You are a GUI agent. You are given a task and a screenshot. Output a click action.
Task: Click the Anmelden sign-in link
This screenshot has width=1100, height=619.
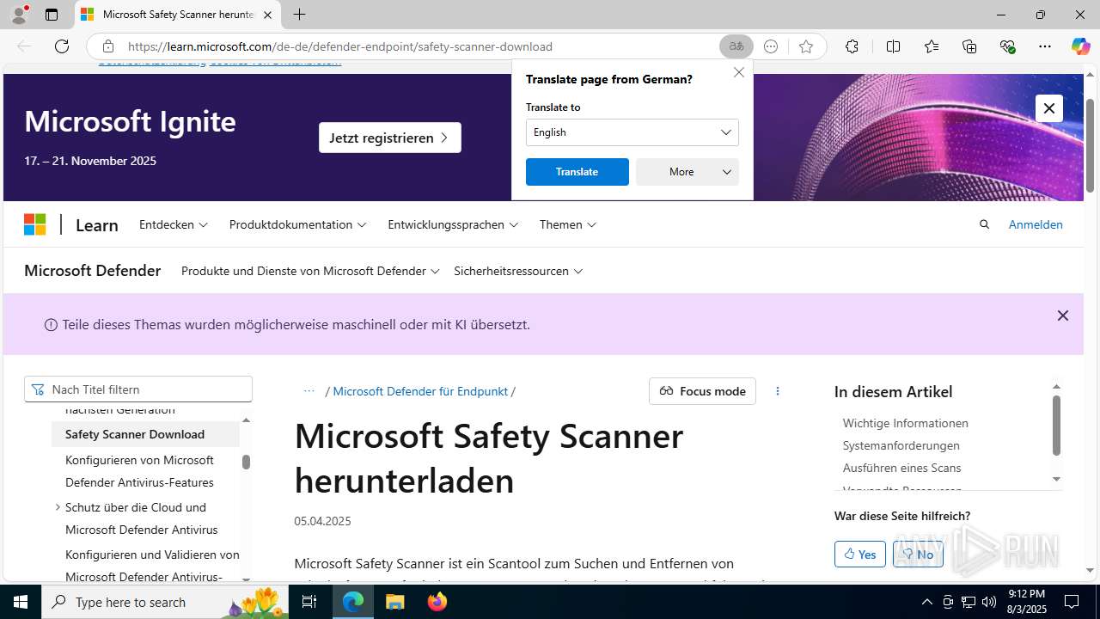coord(1036,224)
